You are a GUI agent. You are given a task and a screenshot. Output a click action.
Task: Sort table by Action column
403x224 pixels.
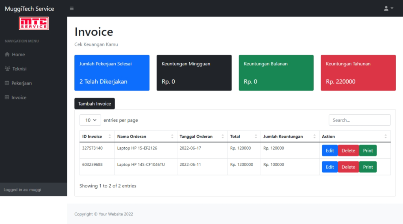tap(355, 136)
